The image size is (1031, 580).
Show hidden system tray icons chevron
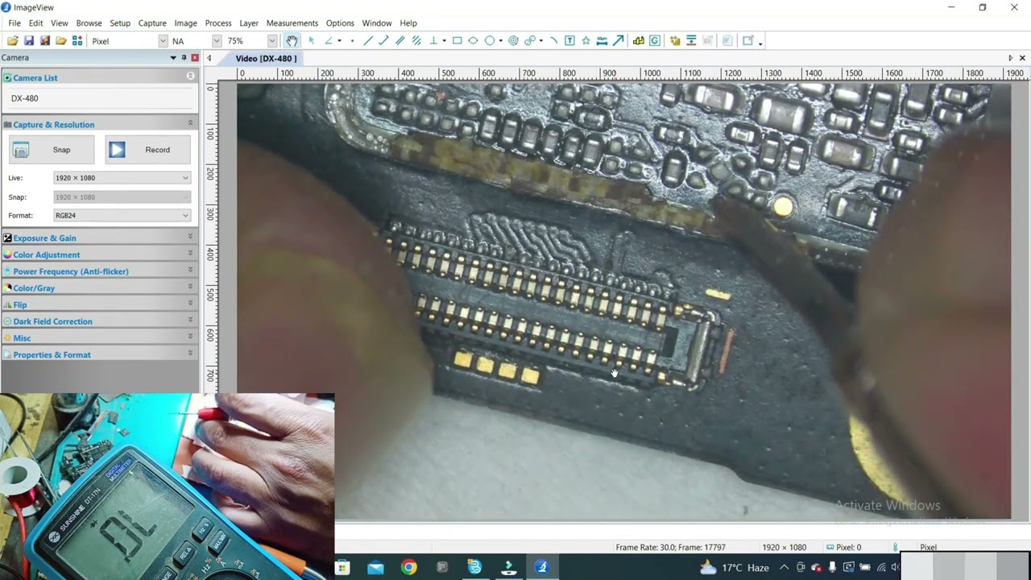[x=784, y=567]
